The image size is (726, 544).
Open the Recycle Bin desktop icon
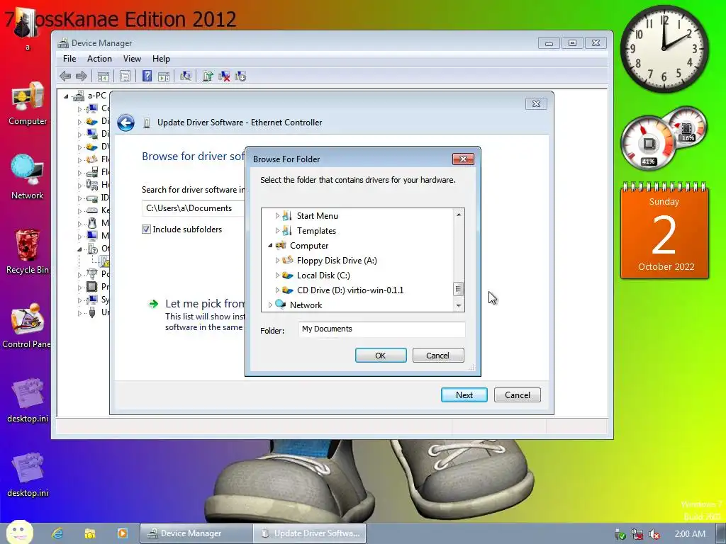pos(28,252)
